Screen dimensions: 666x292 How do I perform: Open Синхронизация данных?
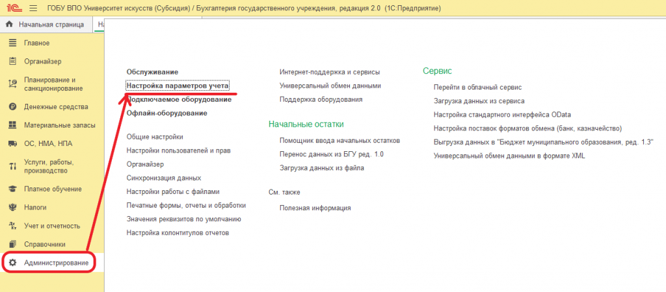[x=164, y=178]
